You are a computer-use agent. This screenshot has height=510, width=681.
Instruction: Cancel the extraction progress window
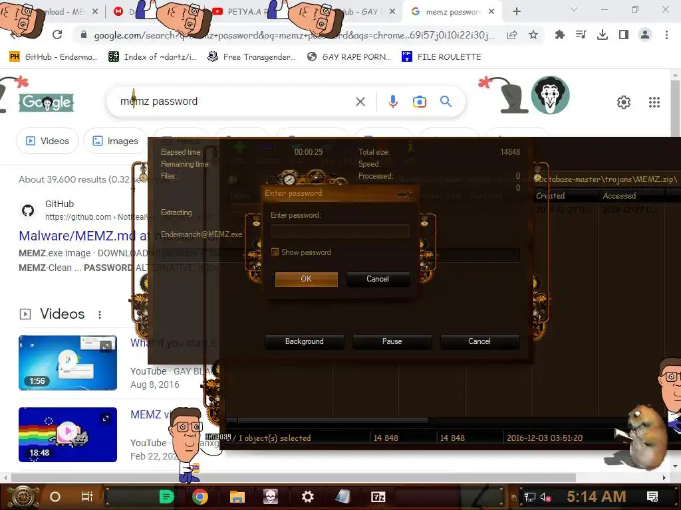point(479,341)
